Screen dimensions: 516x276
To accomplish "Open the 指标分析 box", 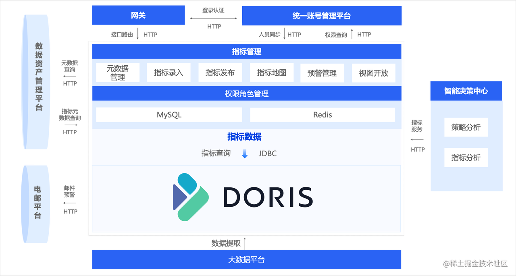I will (466, 158).
